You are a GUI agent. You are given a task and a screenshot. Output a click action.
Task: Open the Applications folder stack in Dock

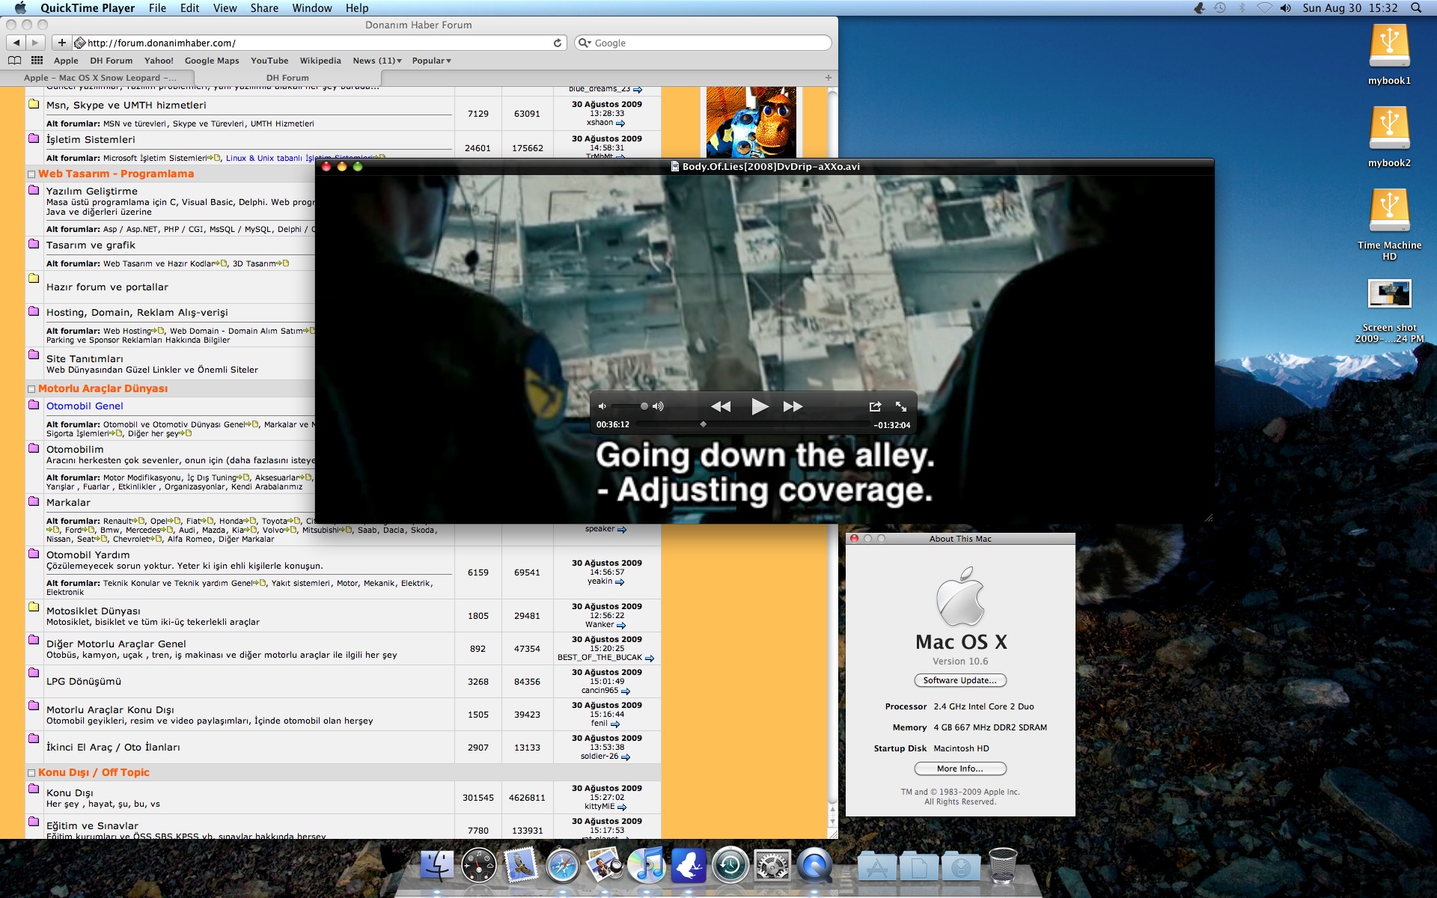point(877,867)
